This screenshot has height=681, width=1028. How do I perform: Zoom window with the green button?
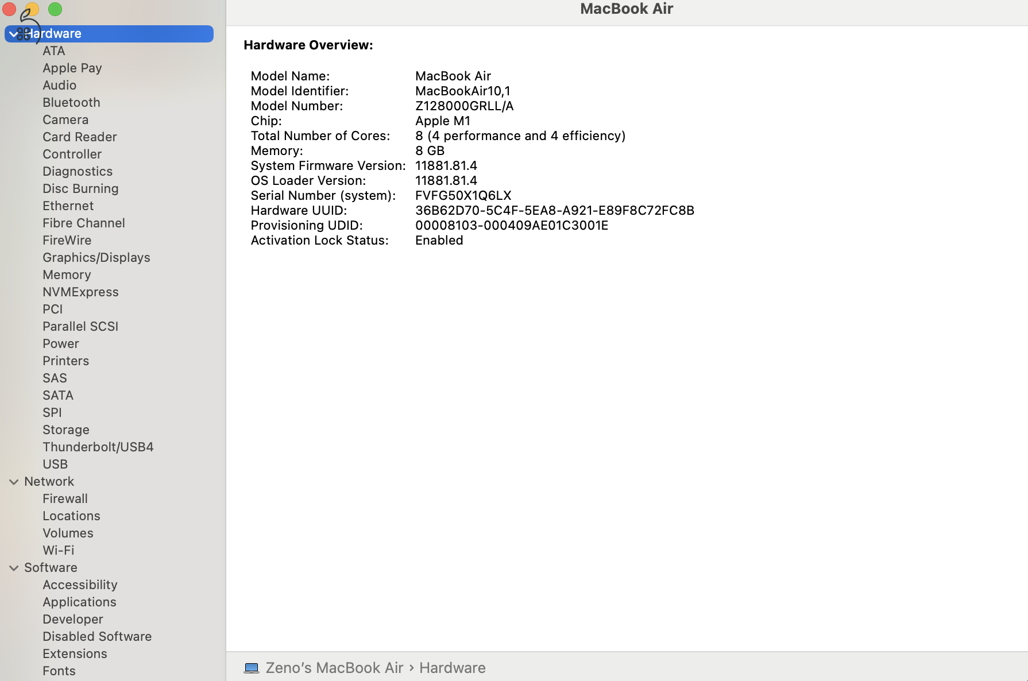tap(55, 9)
